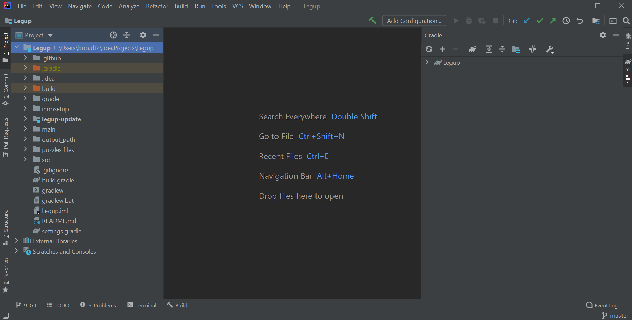This screenshot has height=320, width=632.
Task: Click the Debug bug icon in toolbar
Action: point(469,21)
